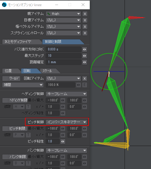Open envelope E button beside 100.0 %
Viewport: 151px width, 169px height.
pyautogui.click(x=85, y=85)
